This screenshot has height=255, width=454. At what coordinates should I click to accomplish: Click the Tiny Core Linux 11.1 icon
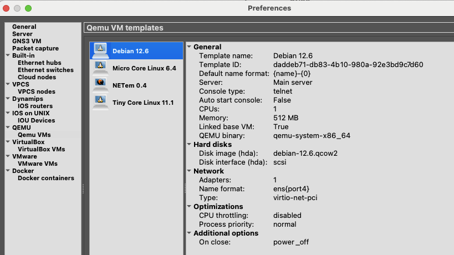[x=100, y=103]
